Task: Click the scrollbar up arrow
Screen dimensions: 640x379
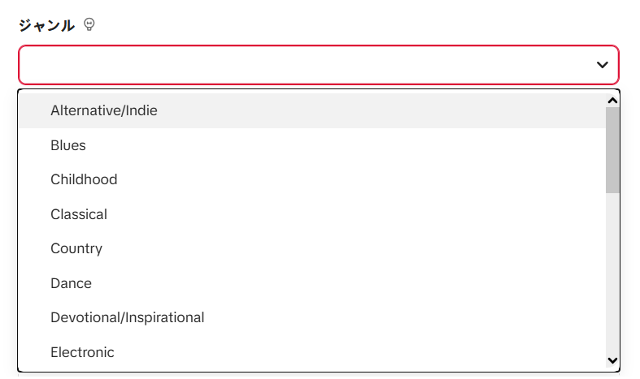Action: click(x=612, y=100)
